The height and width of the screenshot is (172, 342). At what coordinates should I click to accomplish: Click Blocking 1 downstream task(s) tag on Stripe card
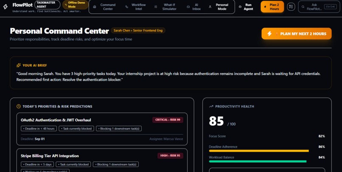(116, 164)
